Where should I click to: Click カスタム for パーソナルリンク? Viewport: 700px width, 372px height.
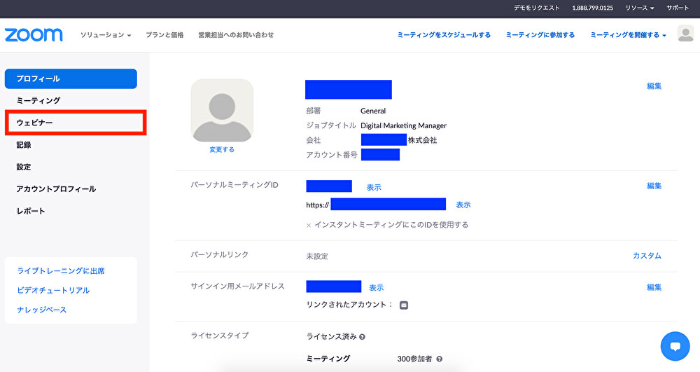647,256
